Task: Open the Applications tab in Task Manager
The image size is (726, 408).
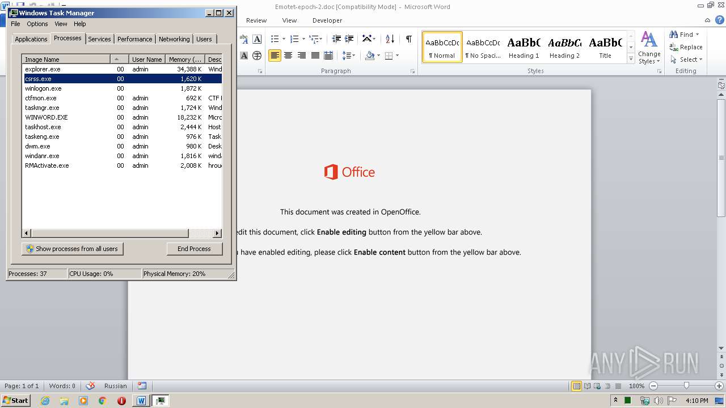Action: (x=31, y=39)
